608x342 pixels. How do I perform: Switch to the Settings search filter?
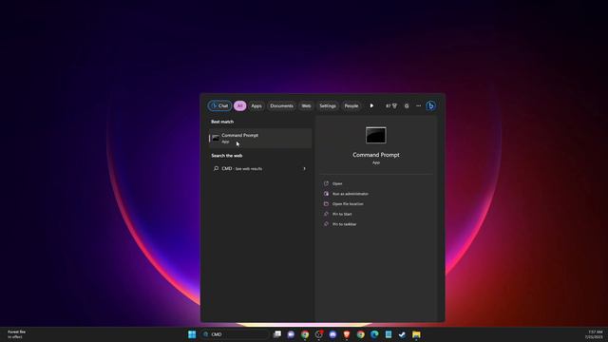(x=327, y=105)
